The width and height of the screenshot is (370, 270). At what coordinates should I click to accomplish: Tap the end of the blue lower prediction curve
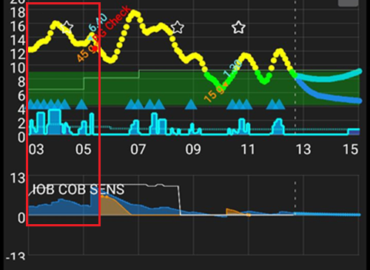point(360,101)
